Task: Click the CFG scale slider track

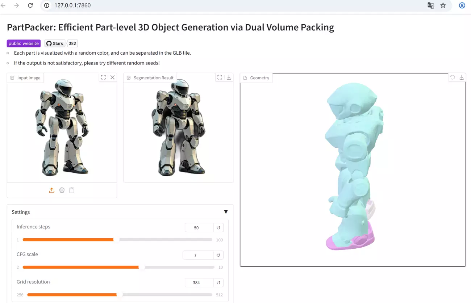Action: pos(118,267)
